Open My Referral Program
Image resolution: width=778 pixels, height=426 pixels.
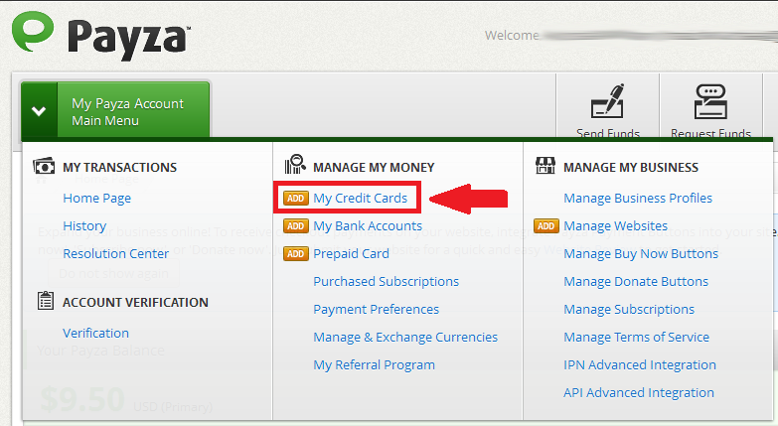[x=375, y=365]
